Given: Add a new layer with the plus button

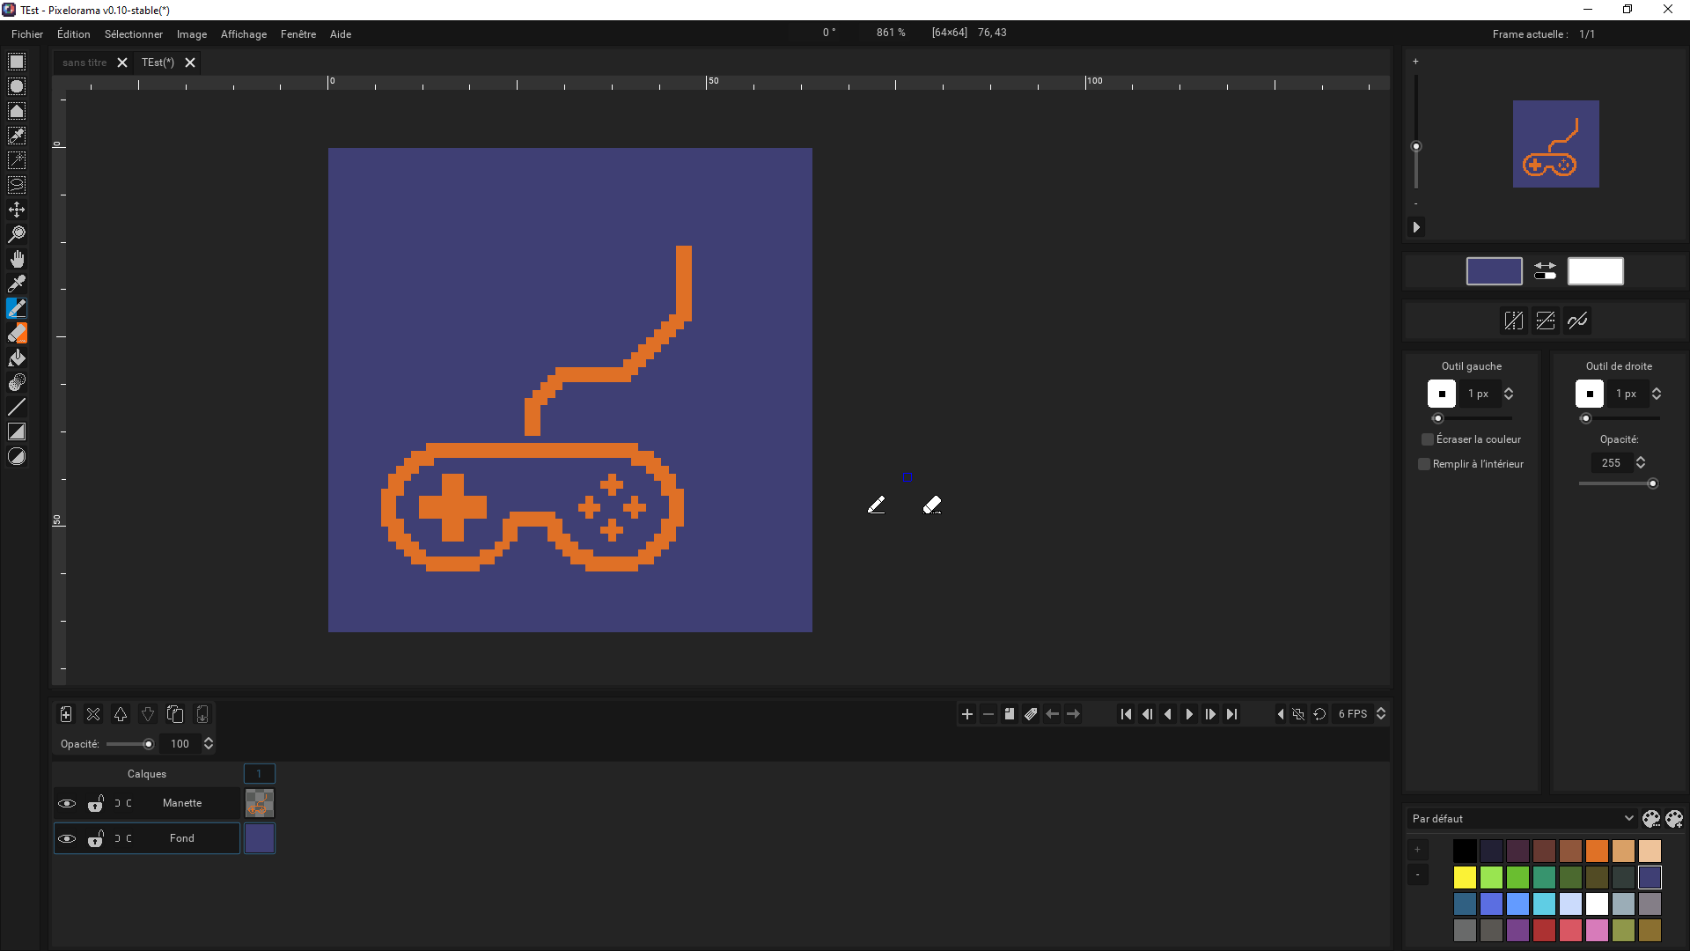Looking at the screenshot, I should [x=66, y=714].
